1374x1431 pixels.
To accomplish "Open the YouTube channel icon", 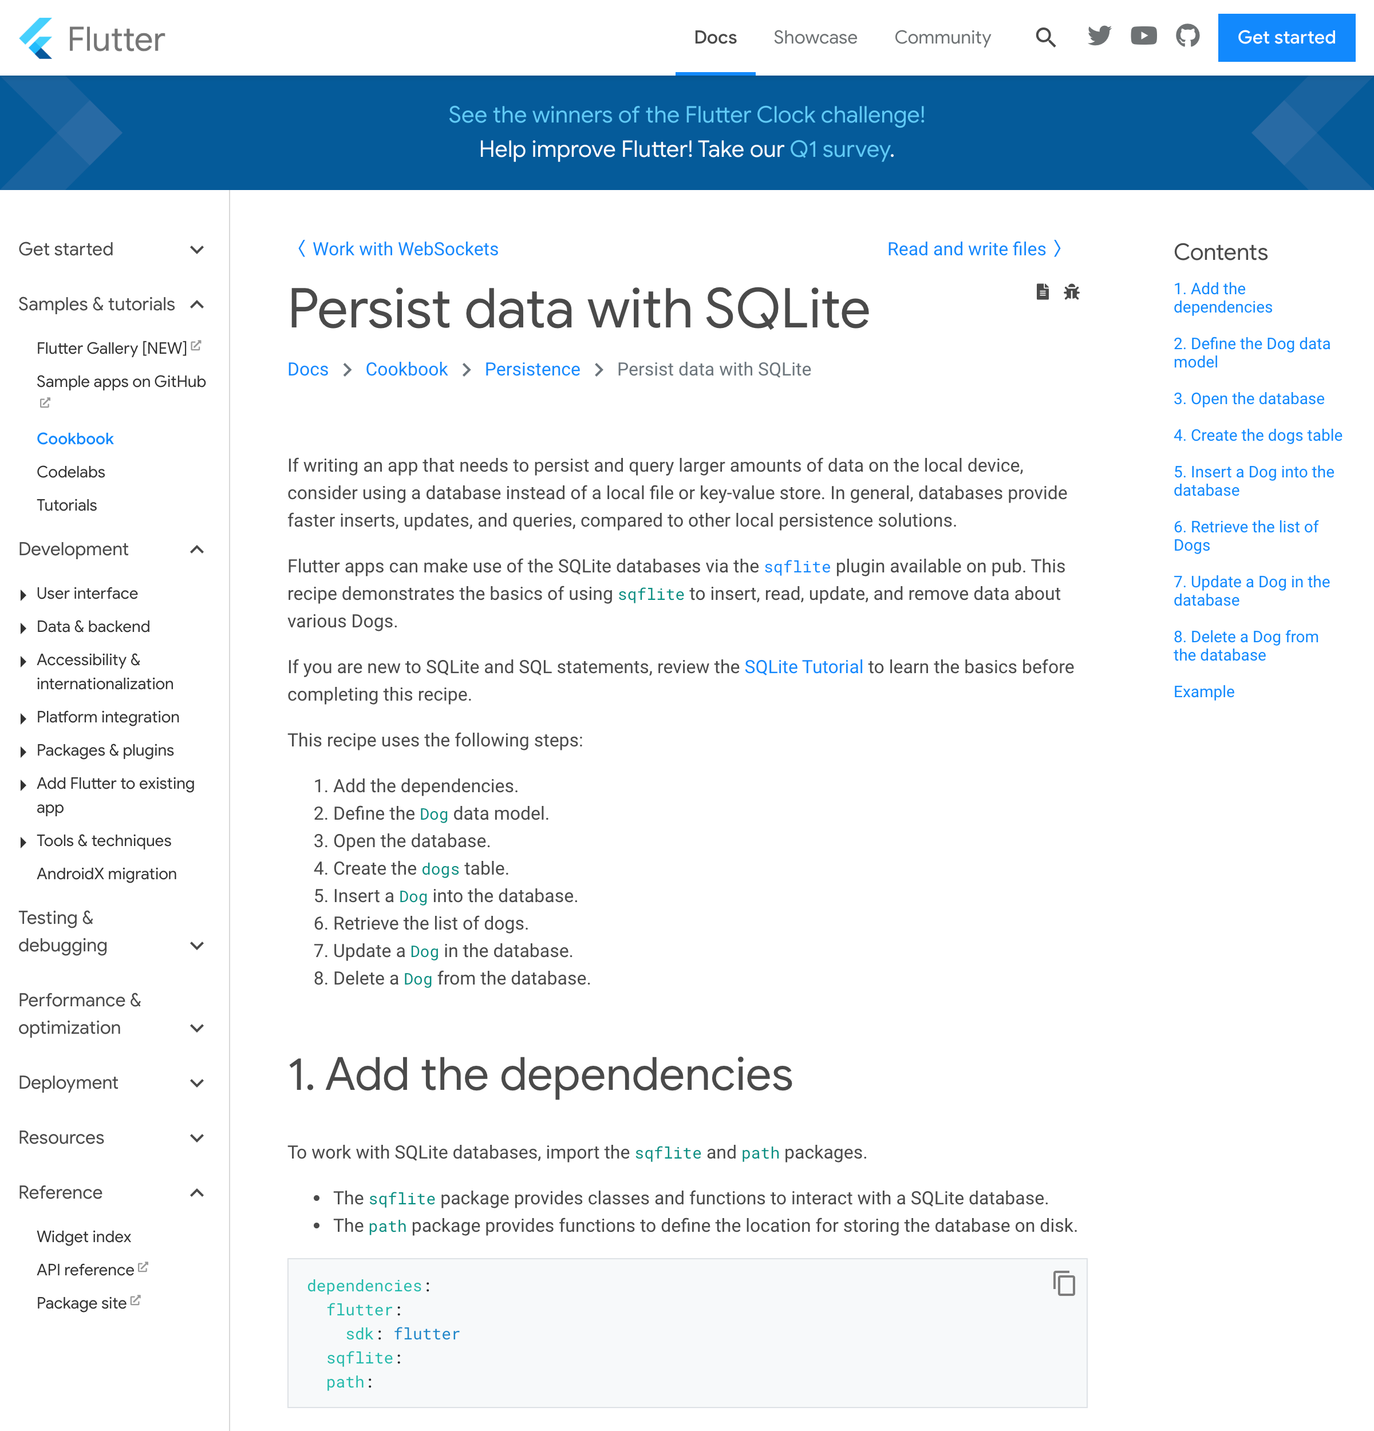I will [x=1143, y=35].
